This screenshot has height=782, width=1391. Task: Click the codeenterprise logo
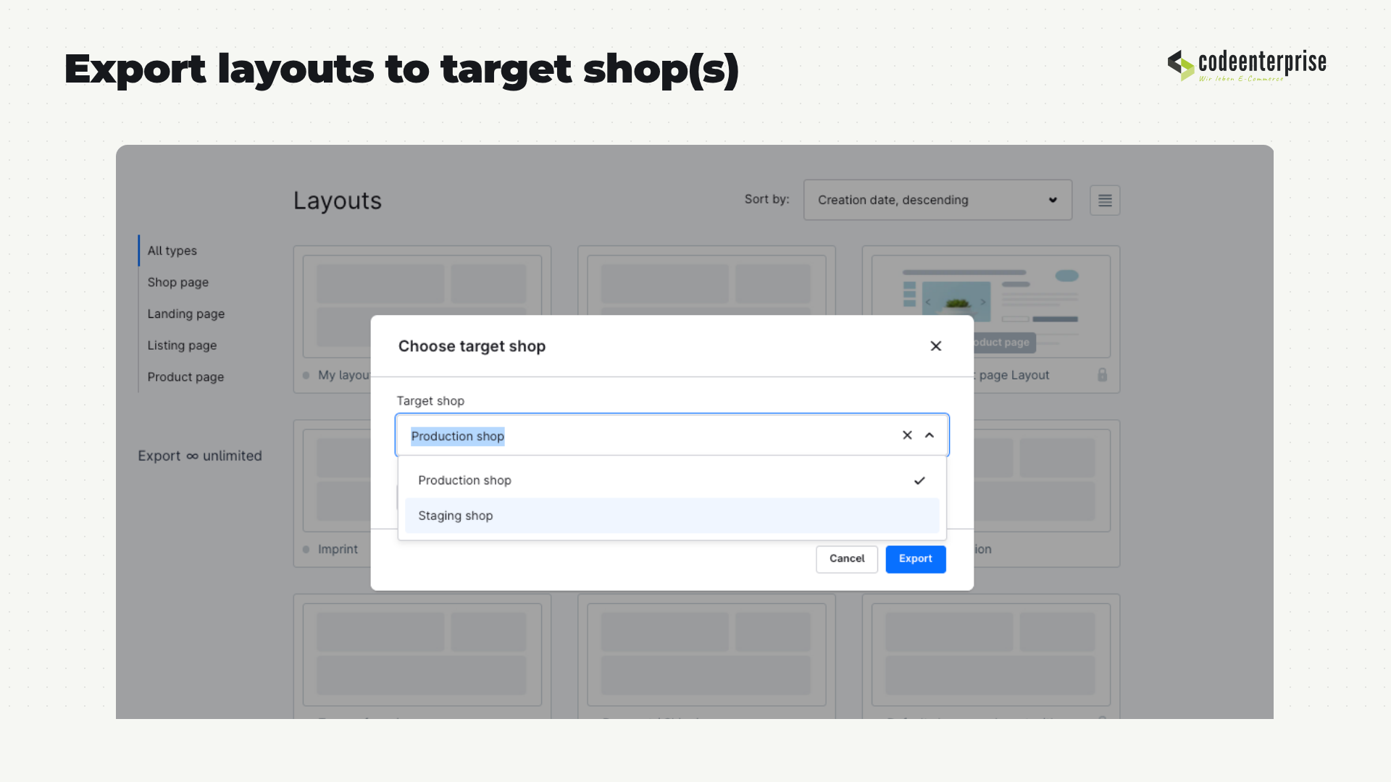[1246, 65]
